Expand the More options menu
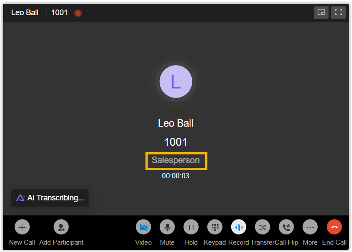This screenshot has width=352, height=252. point(310,227)
